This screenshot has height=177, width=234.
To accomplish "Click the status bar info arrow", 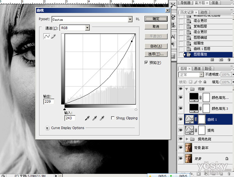I will pyautogui.click(x=56, y=176).
